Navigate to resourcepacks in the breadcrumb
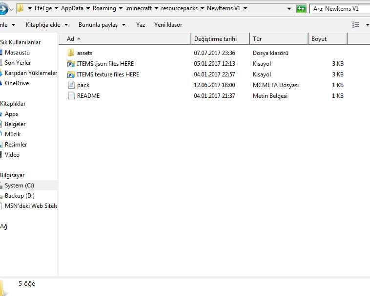This screenshot has height=296, width=370. pyautogui.click(x=179, y=8)
